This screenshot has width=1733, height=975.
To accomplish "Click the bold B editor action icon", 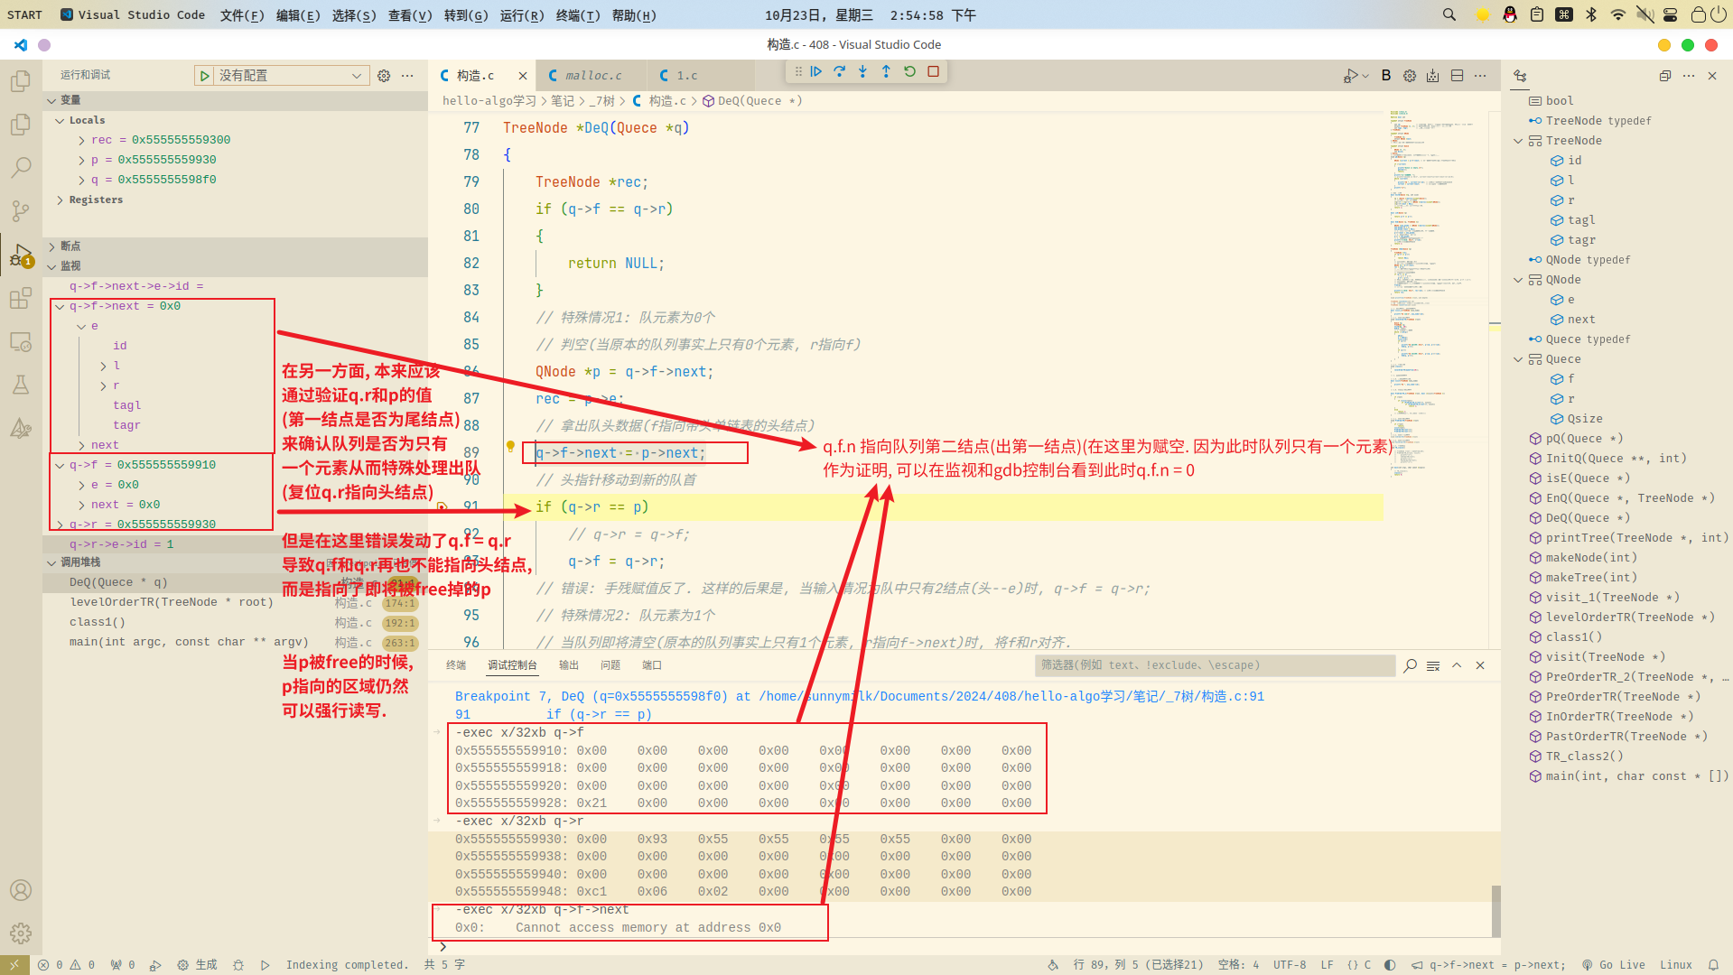I will [x=1386, y=76].
